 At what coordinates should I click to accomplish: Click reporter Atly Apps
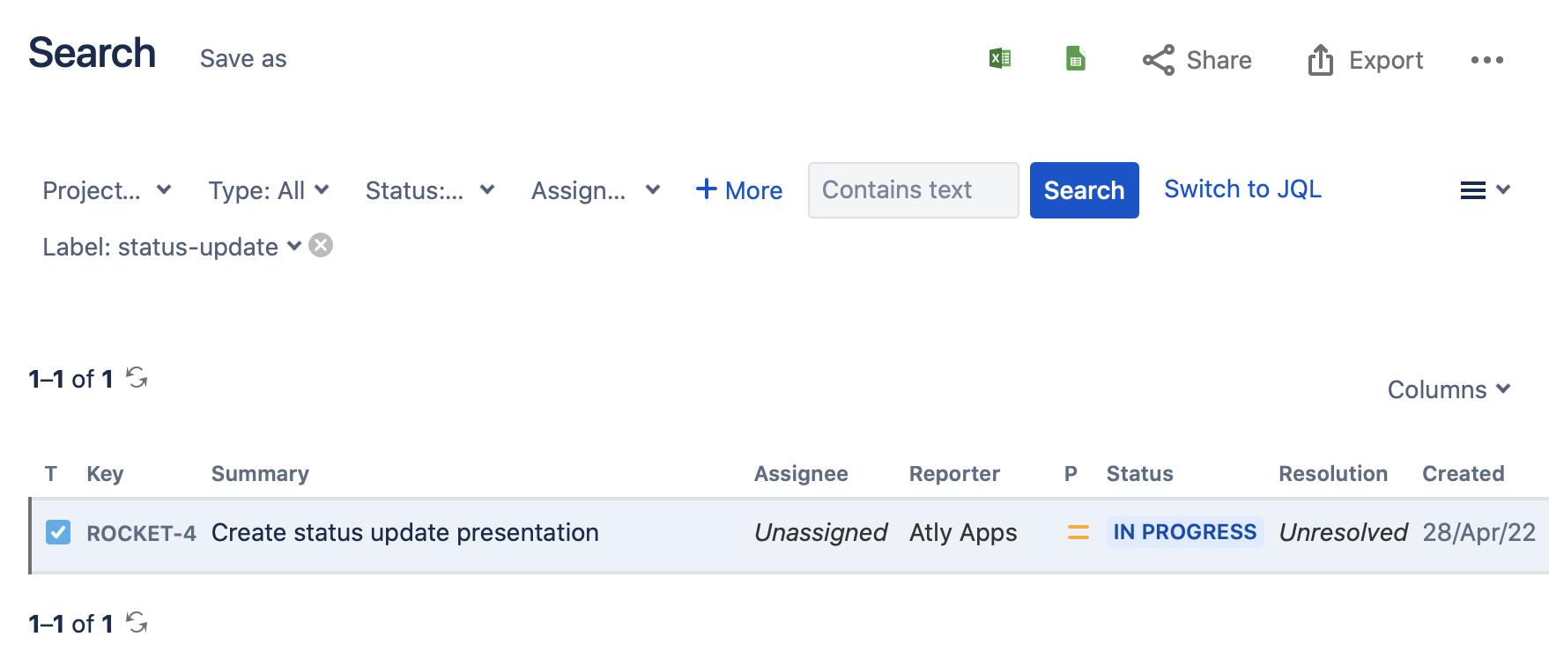pos(963,532)
